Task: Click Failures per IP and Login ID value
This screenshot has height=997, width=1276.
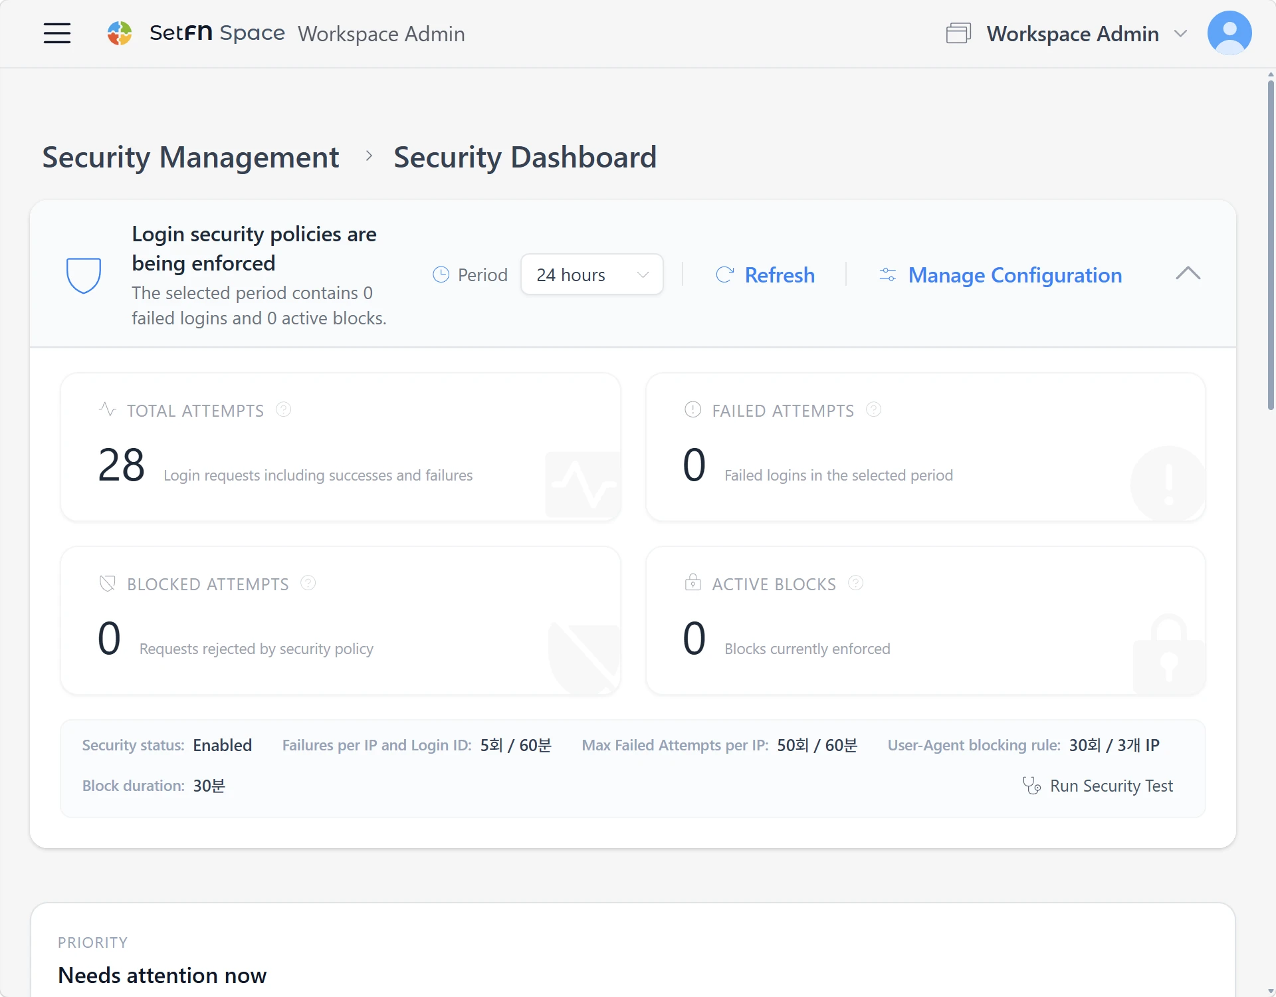Action: click(x=516, y=745)
